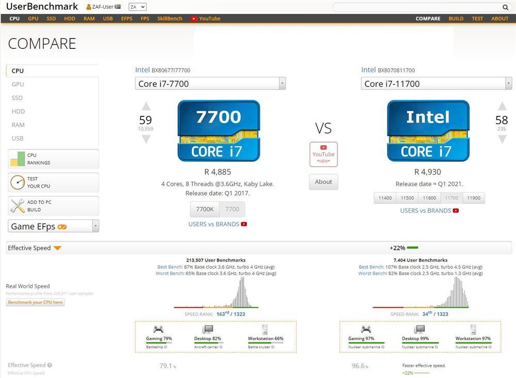Upvote the Core i7-7700

(146, 106)
